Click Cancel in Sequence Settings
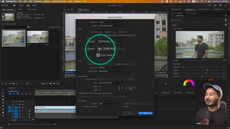 [x=130, y=113]
